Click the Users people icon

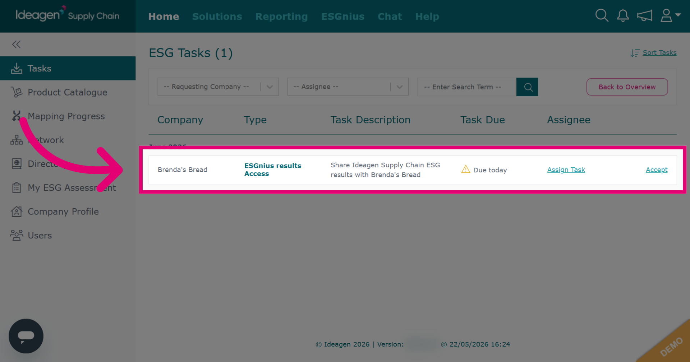pos(17,235)
